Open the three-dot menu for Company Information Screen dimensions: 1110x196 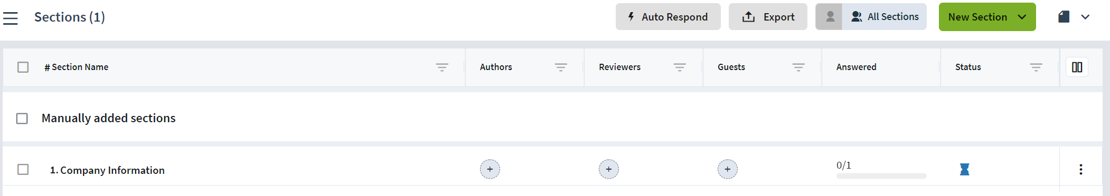[x=1081, y=169]
